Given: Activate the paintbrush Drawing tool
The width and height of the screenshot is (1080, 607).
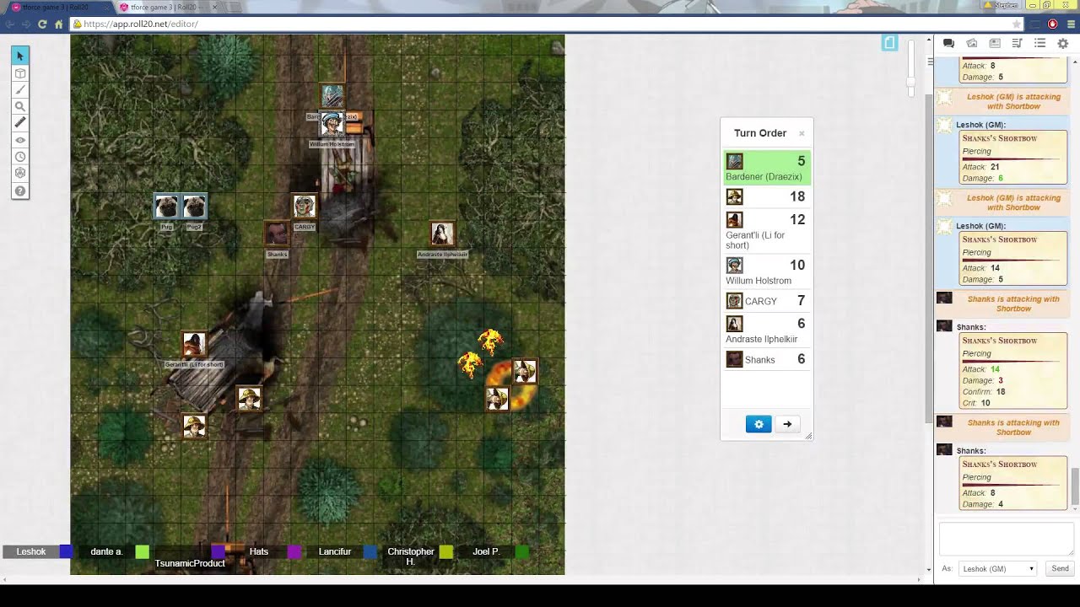Looking at the screenshot, I should pyautogui.click(x=20, y=89).
